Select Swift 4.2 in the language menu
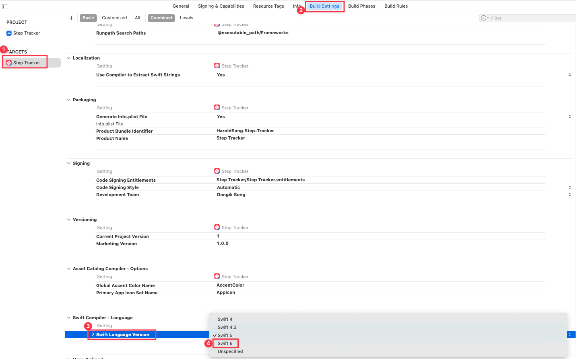576x359 pixels. pyautogui.click(x=227, y=327)
